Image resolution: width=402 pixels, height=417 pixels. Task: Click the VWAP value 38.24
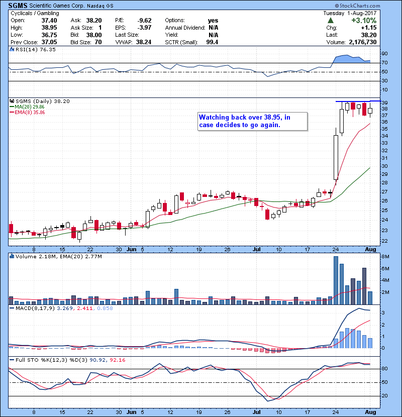(x=144, y=42)
